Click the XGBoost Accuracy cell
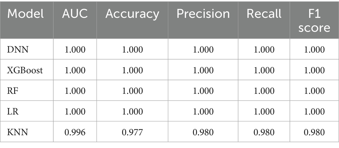 click(133, 70)
